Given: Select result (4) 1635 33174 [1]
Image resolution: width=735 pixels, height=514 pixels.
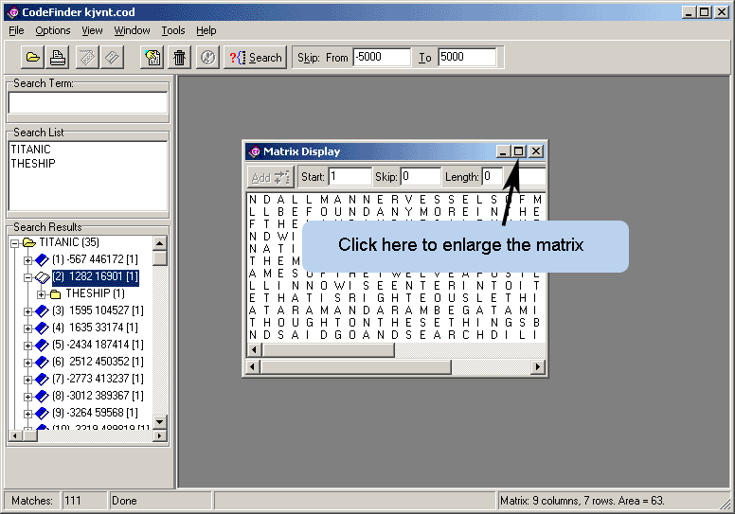Looking at the screenshot, I should pos(95,328).
